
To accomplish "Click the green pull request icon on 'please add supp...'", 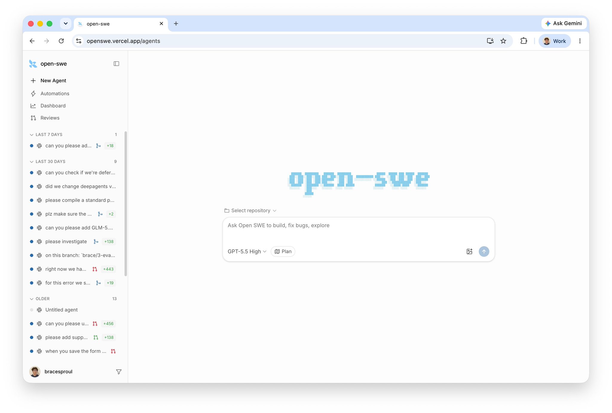I will coord(96,337).
